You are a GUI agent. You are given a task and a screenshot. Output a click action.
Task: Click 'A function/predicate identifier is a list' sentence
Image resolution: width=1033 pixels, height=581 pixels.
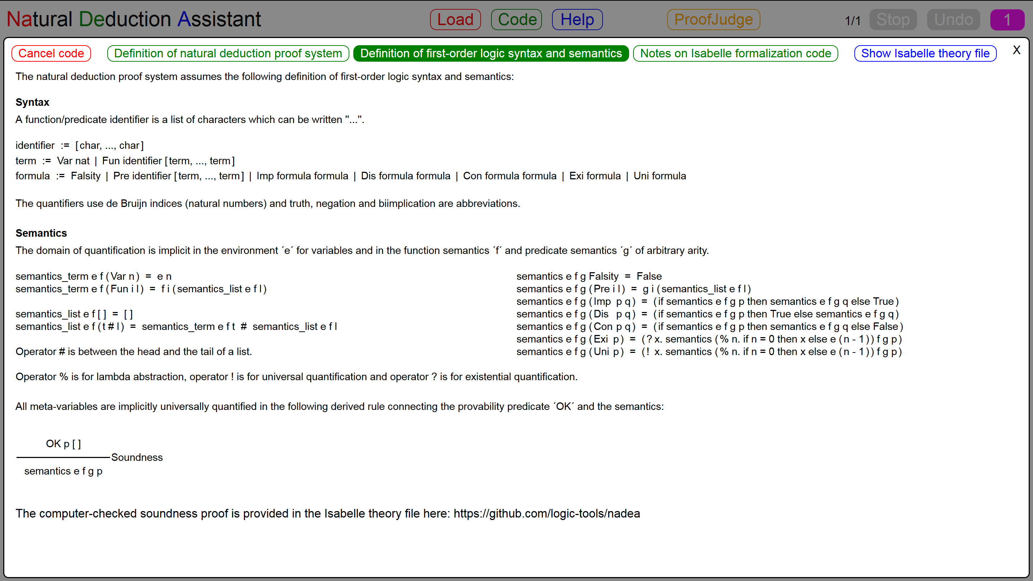[x=190, y=119]
